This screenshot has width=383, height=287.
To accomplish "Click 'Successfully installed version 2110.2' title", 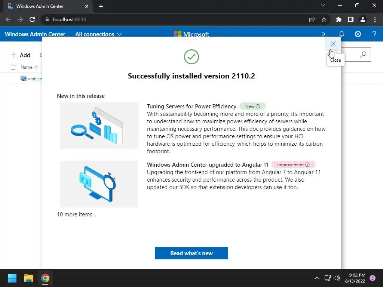I will [x=191, y=76].
